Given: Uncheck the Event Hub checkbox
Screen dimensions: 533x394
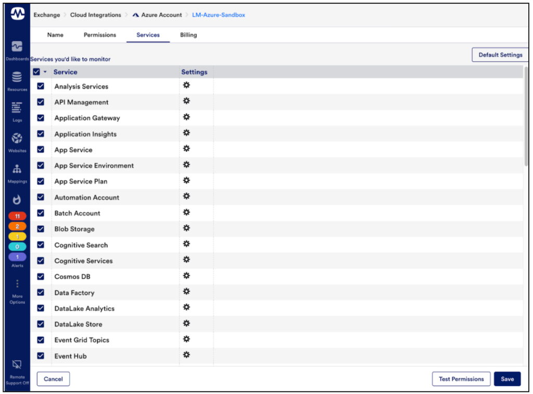Looking at the screenshot, I should [41, 356].
